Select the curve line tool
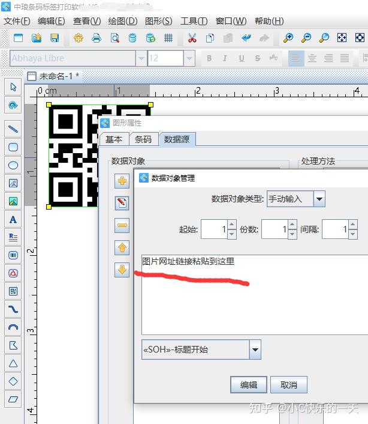Viewport: 368px width, 424px height. point(13,309)
